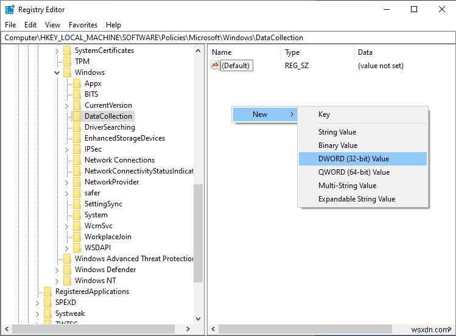Select the NetworkConnectivityStatusIndicator key
This screenshot has height=336, width=456.
click(x=139, y=171)
